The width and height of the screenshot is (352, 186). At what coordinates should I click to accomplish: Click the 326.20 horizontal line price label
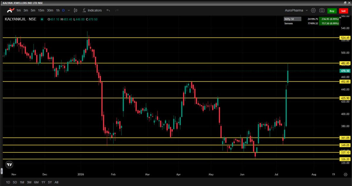(x=345, y=159)
